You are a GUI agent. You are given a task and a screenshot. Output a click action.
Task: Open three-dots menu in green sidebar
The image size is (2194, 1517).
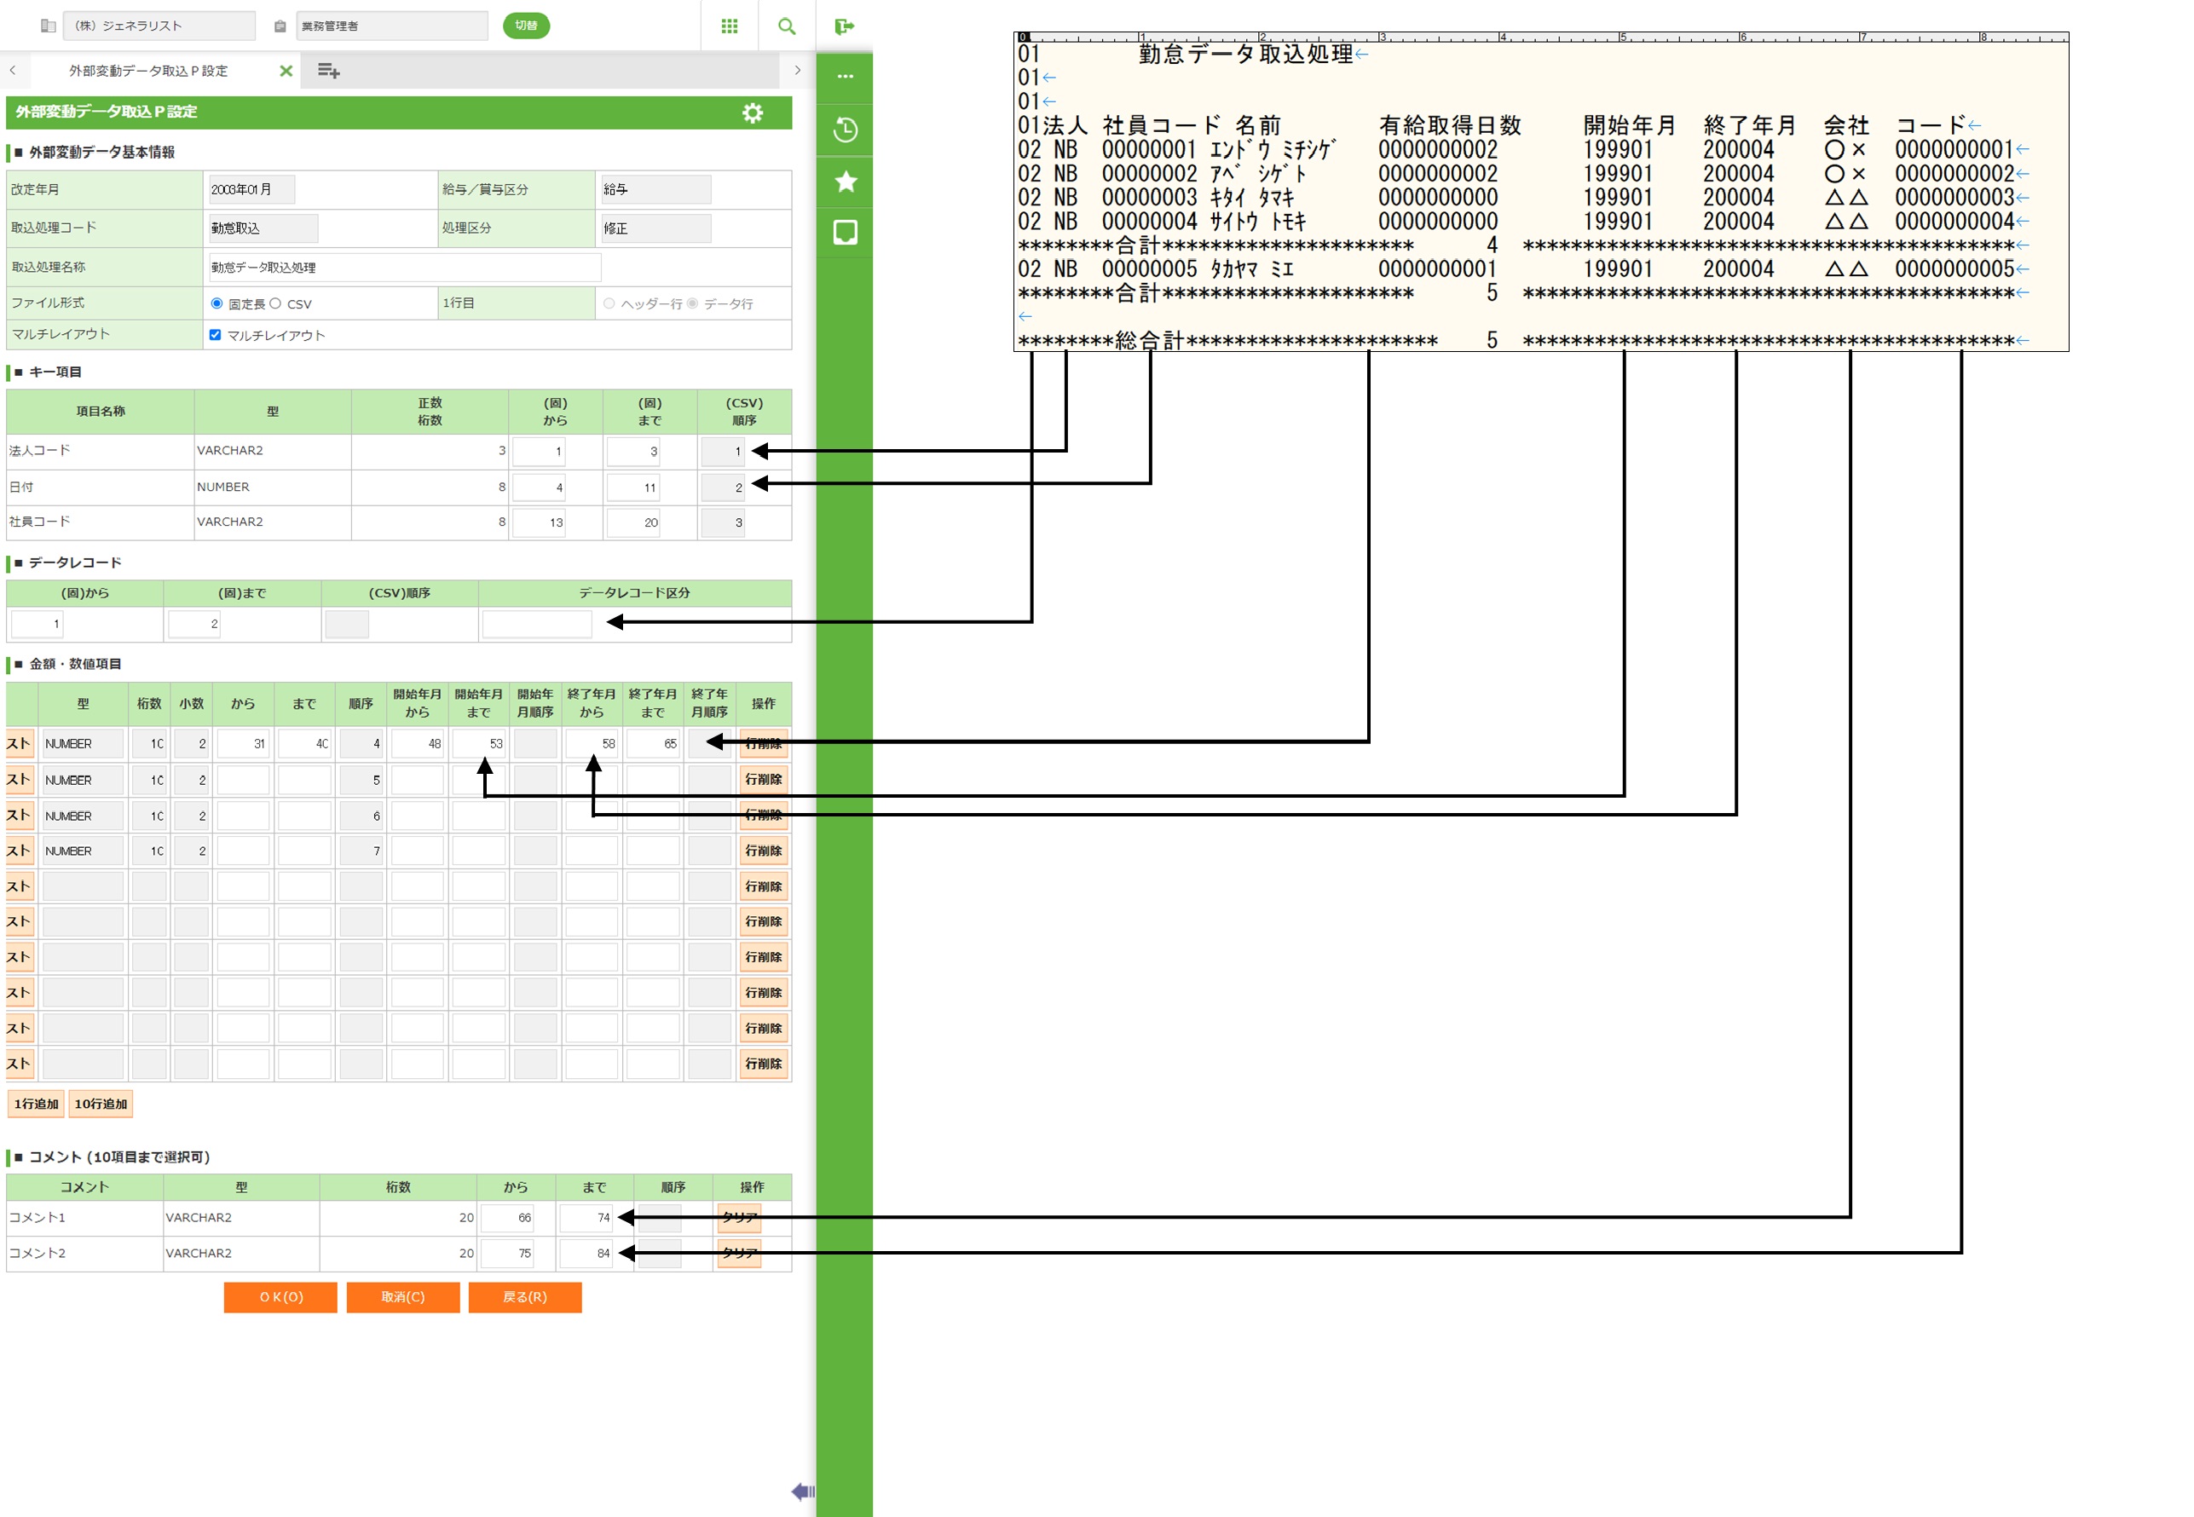click(844, 76)
